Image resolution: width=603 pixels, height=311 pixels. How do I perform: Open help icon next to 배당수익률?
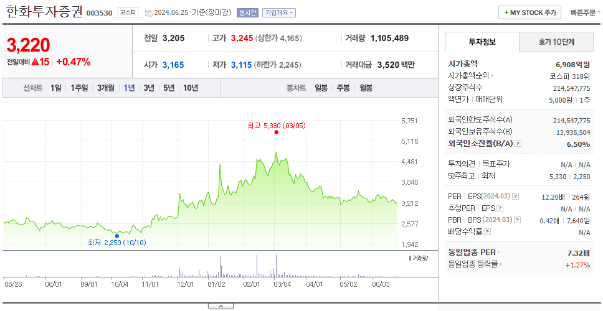[488, 232]
